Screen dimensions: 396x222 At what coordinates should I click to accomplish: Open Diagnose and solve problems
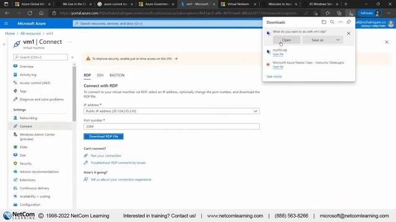click(x=41, y=99)
